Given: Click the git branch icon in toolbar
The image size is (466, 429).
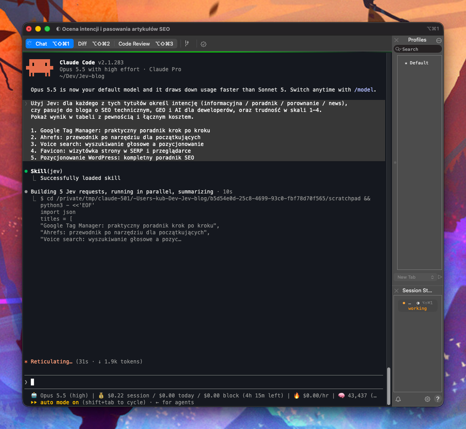Looking at the screenshot, I should click(x=187, y=44).
